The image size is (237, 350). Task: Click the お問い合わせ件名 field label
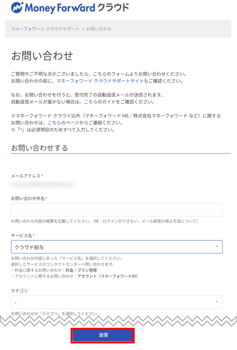click(x=28, y=198)
